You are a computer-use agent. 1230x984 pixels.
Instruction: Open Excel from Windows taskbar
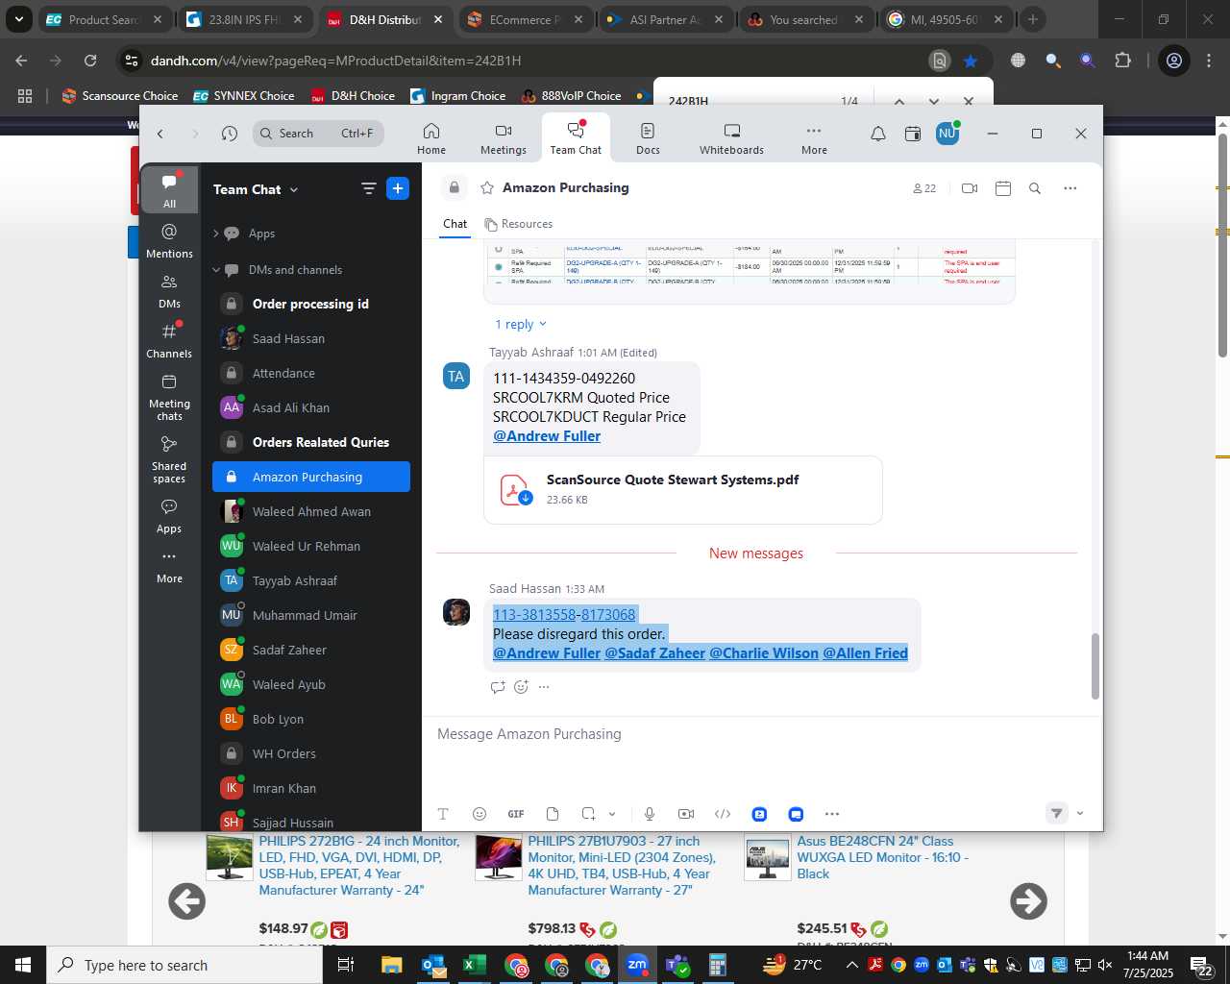pyautogui.click(x=474, y=965)
